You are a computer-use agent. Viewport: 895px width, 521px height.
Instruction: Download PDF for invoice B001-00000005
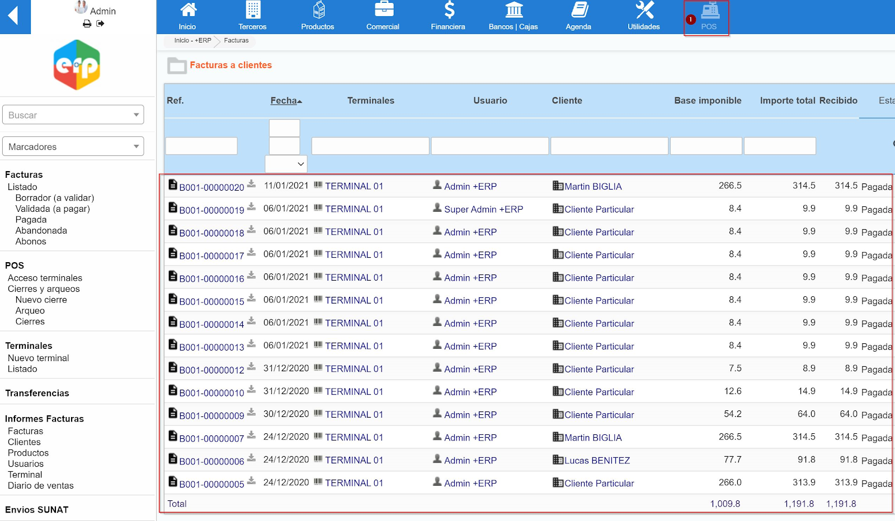click(x=252, y=480)
